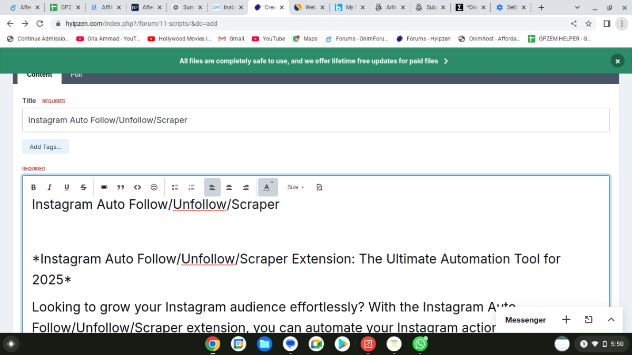Align text left

(x=212, y=187)
